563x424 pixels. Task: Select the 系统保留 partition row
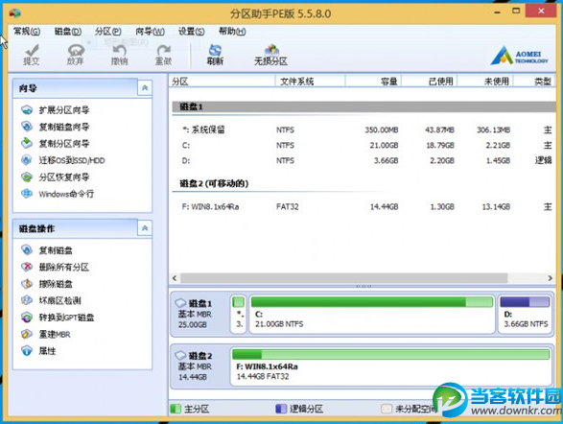364,130
